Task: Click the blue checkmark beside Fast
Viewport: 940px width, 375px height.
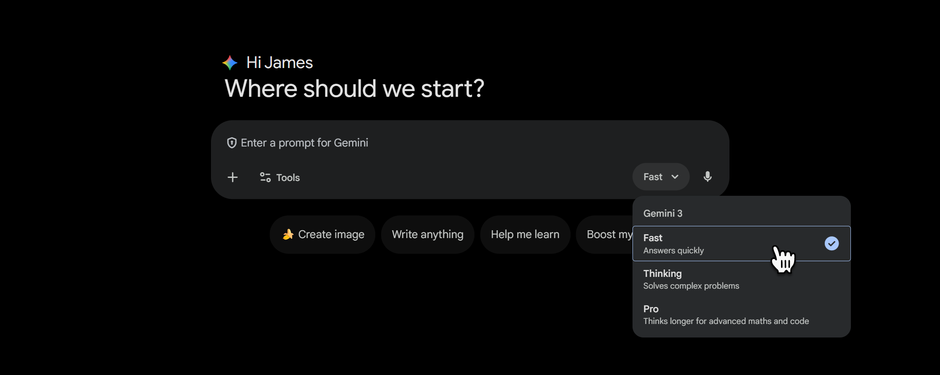Action: 831,243
